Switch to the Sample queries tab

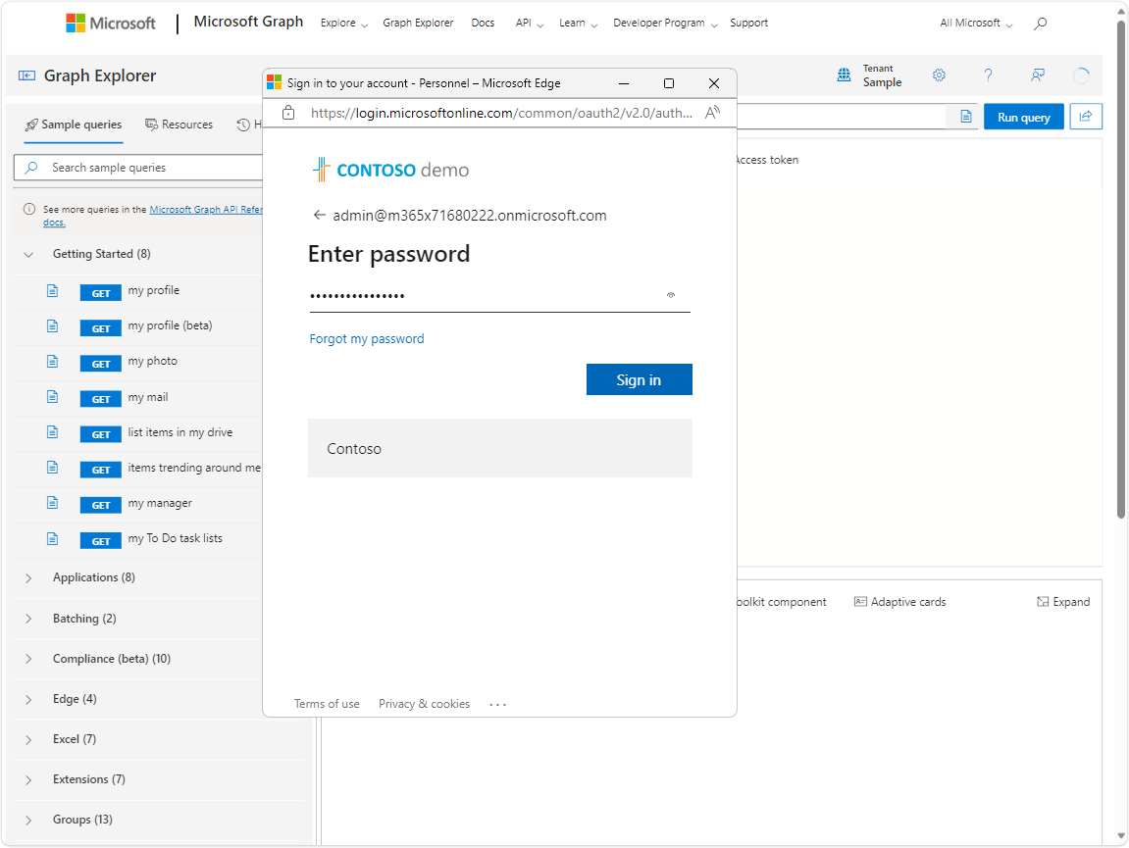[74, 125]
